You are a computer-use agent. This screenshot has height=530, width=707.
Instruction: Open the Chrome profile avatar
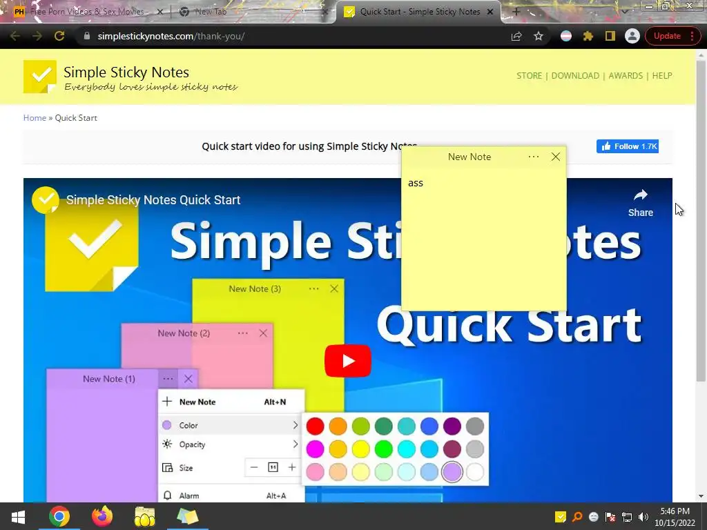coord(632,36)
